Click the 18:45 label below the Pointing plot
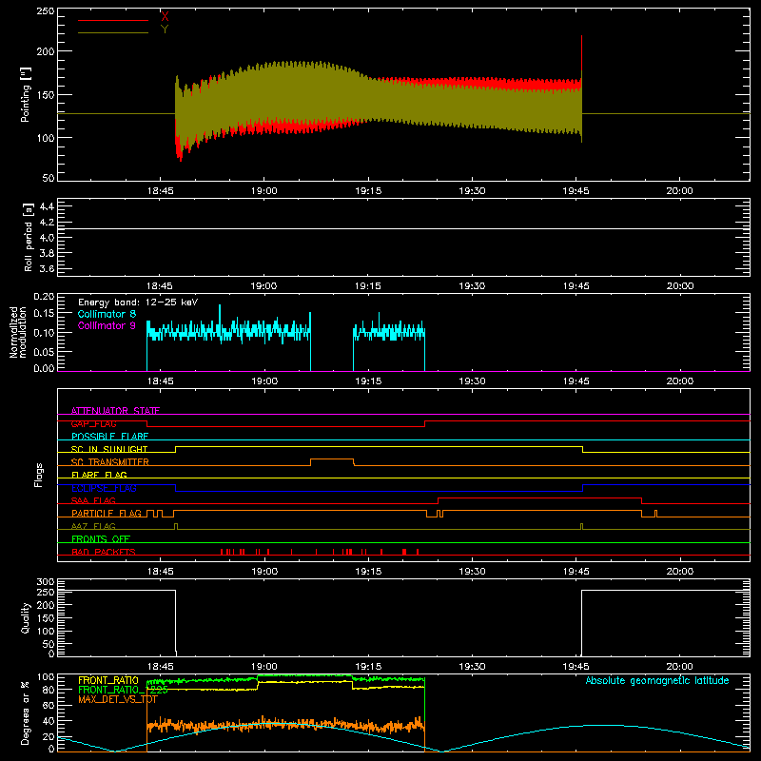The height and width of the screenshot is (761, 761). tap(160, 191)
